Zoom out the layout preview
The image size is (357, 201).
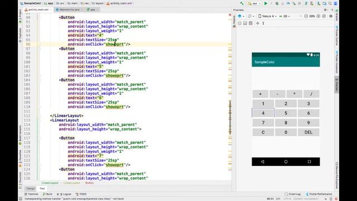[306, 16]
